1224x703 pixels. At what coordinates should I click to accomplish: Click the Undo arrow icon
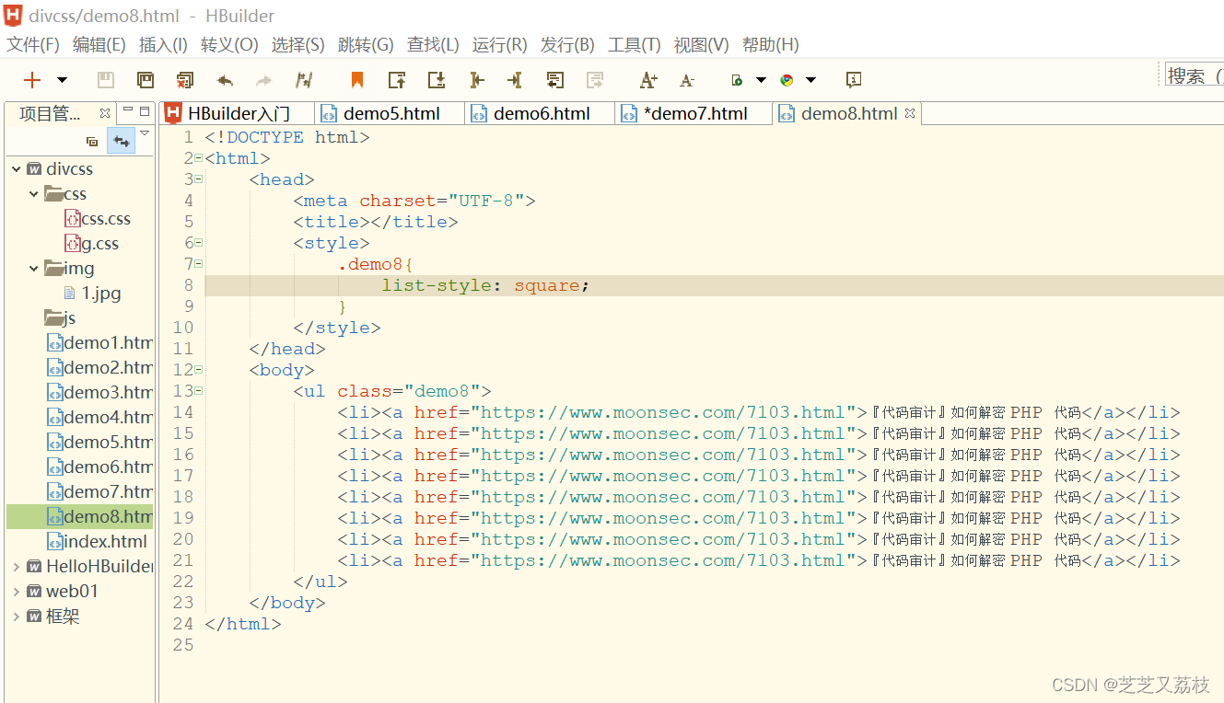pos(225,80)
